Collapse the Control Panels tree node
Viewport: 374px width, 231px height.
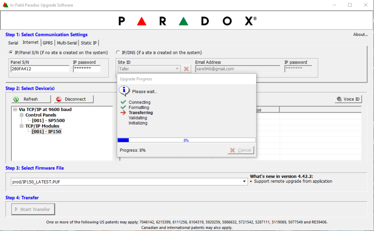pos(22,115)
